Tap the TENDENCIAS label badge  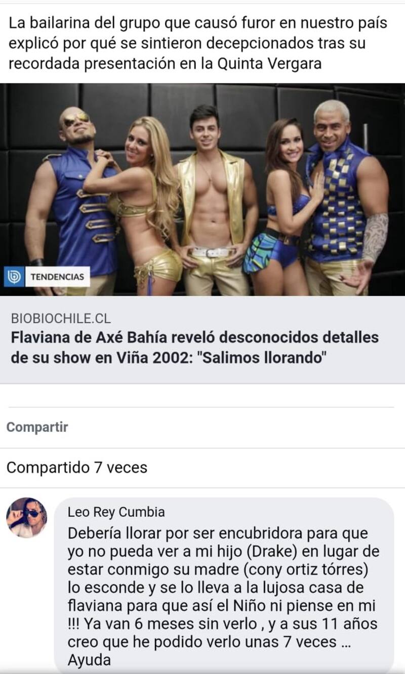[x=57, y=277]
